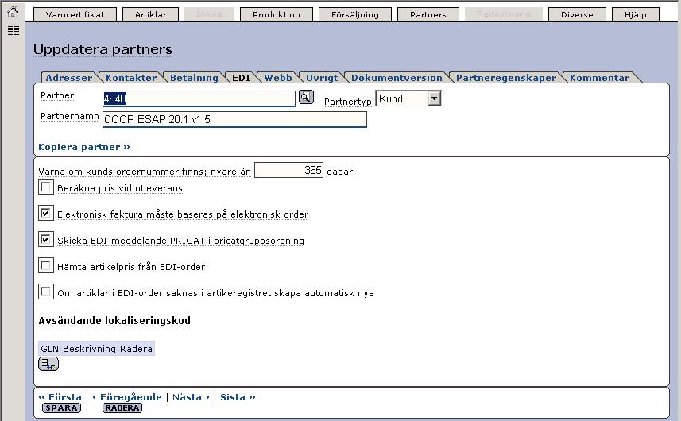The height and width of the screenshot is (421, 681).
Task: Select the EDI tab
Action: 241,78
